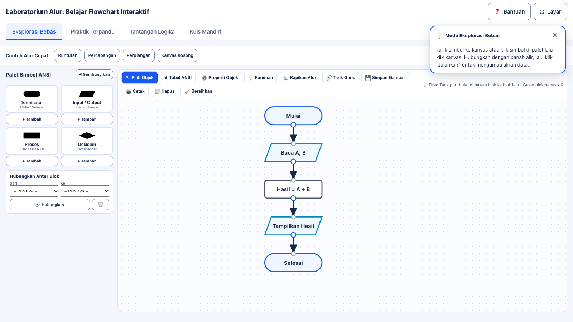The image size is (573, 322).
Task: Collapse the palette with Sembunyikan
Action: pyautogui.click(x=95, y=74)
